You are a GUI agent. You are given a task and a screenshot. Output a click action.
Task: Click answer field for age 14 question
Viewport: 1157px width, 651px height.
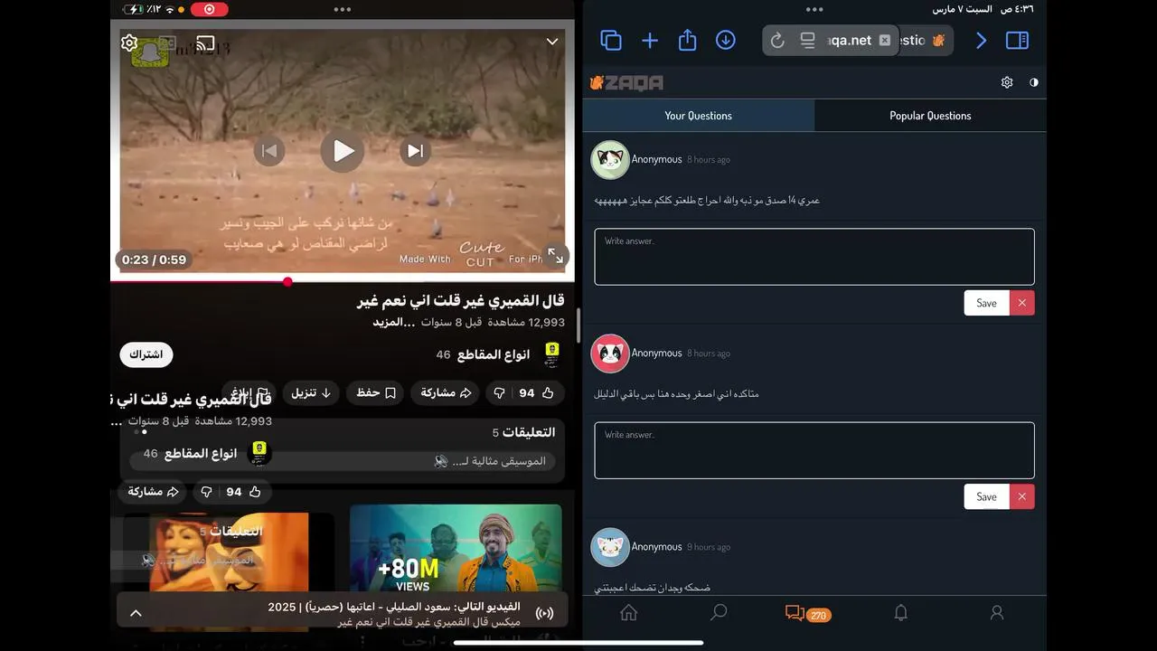click(814, 257)
